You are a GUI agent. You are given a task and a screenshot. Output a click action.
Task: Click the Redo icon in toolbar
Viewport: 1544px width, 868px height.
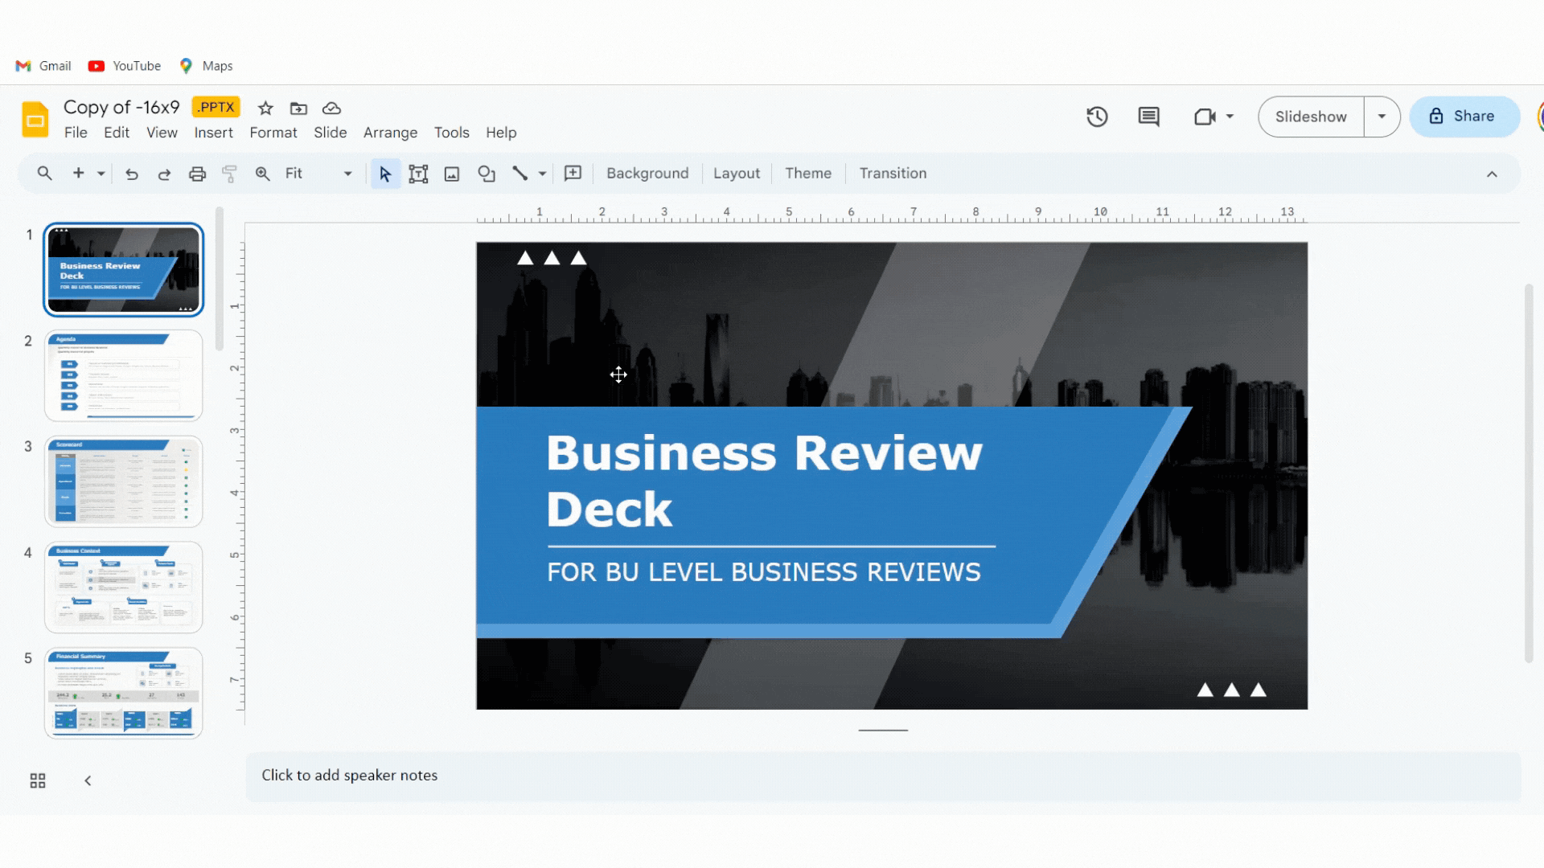pos(164,173)
